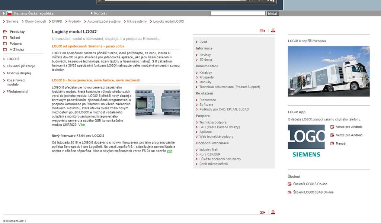Open the Úvod link

203,42
